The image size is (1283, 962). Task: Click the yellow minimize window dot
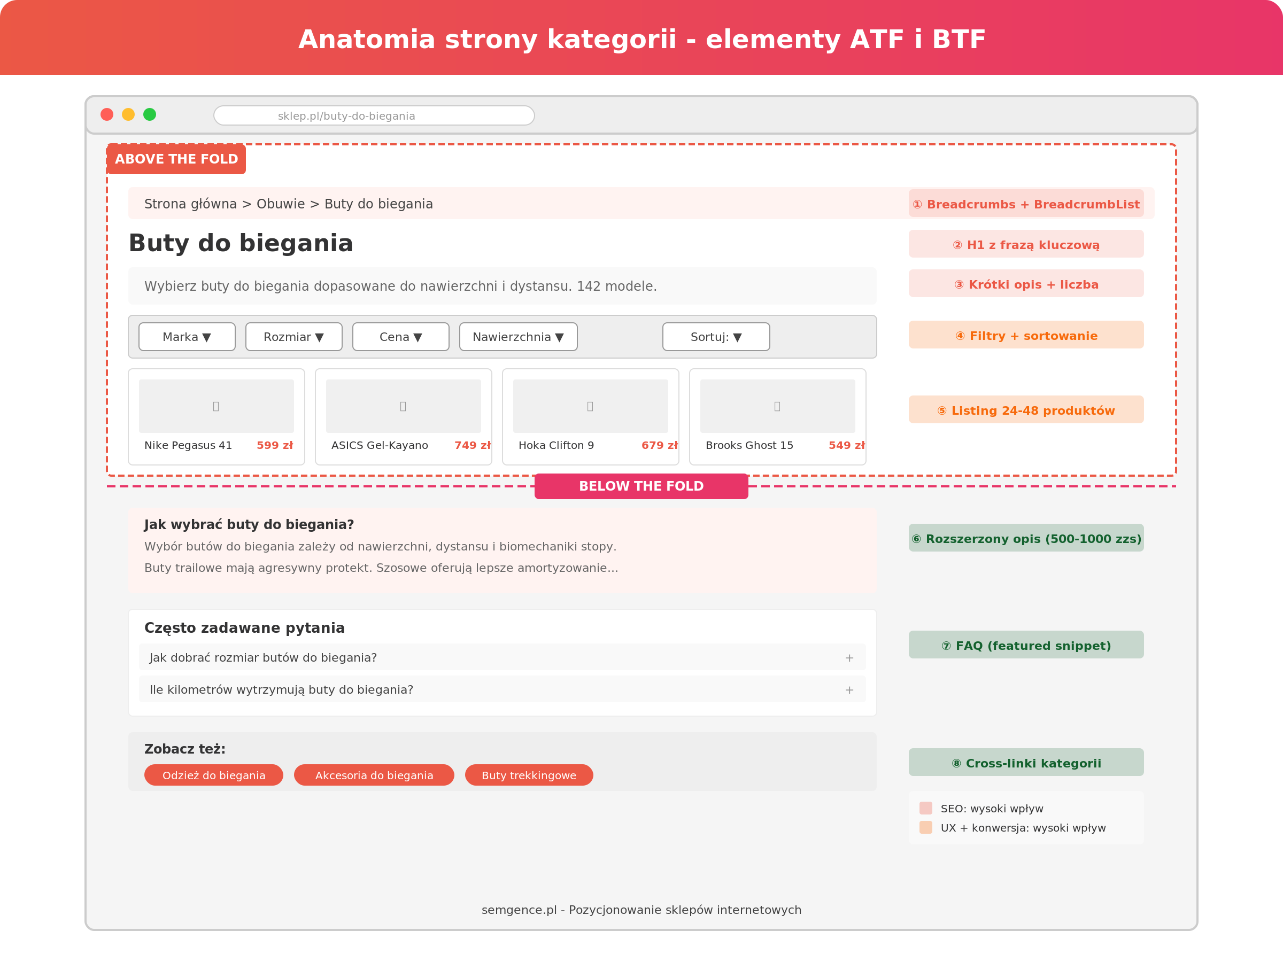click(x=128, y=114)
